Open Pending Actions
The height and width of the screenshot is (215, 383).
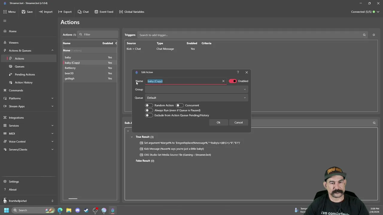(28, 74)
